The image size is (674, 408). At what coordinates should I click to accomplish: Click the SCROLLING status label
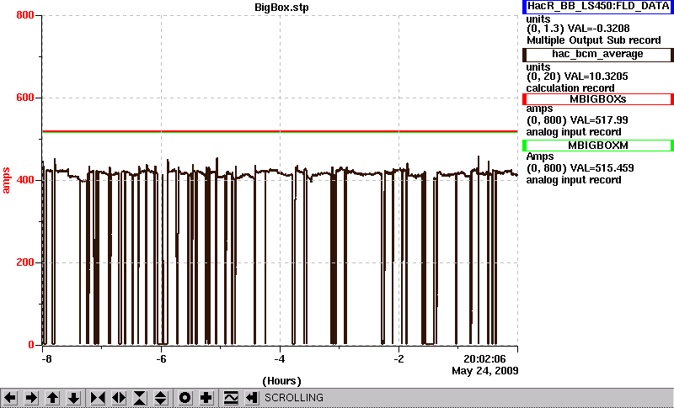[x=293, y=398]
